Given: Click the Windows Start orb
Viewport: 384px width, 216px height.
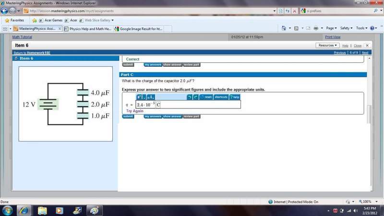Looking at the screenshot, I should [x=7, y=210].
